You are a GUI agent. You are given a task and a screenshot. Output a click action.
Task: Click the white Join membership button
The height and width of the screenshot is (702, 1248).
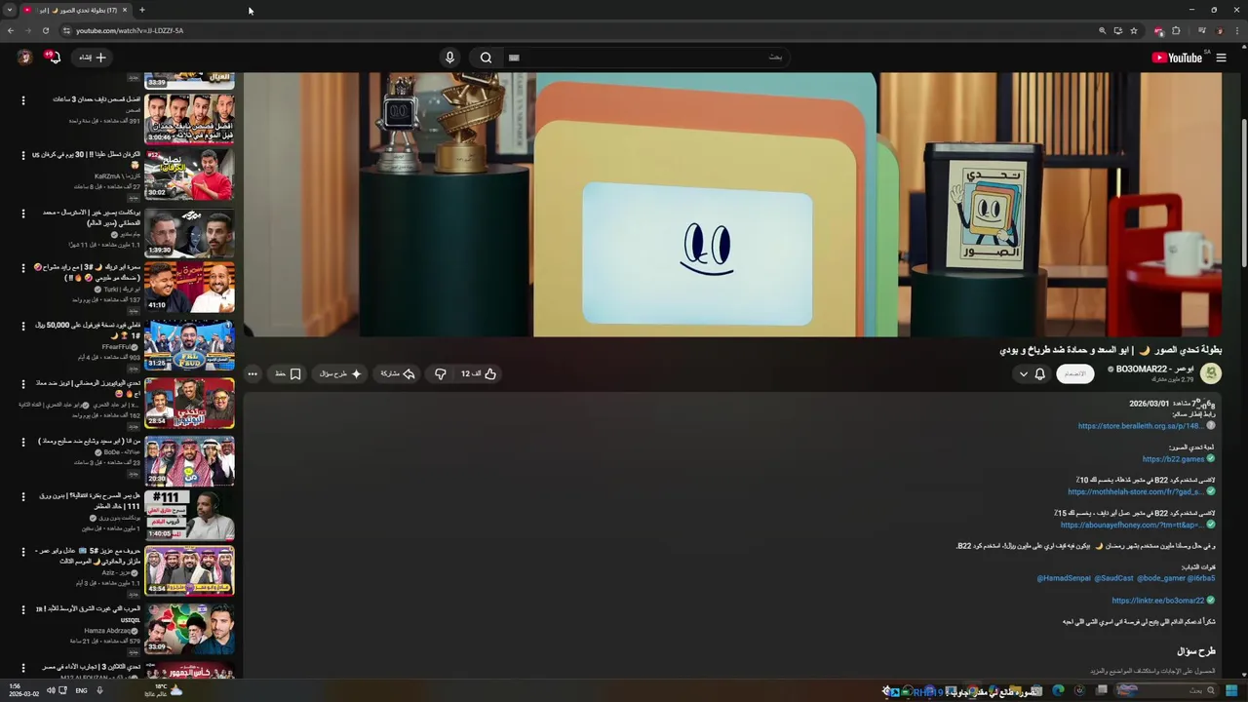[1075, 374]
